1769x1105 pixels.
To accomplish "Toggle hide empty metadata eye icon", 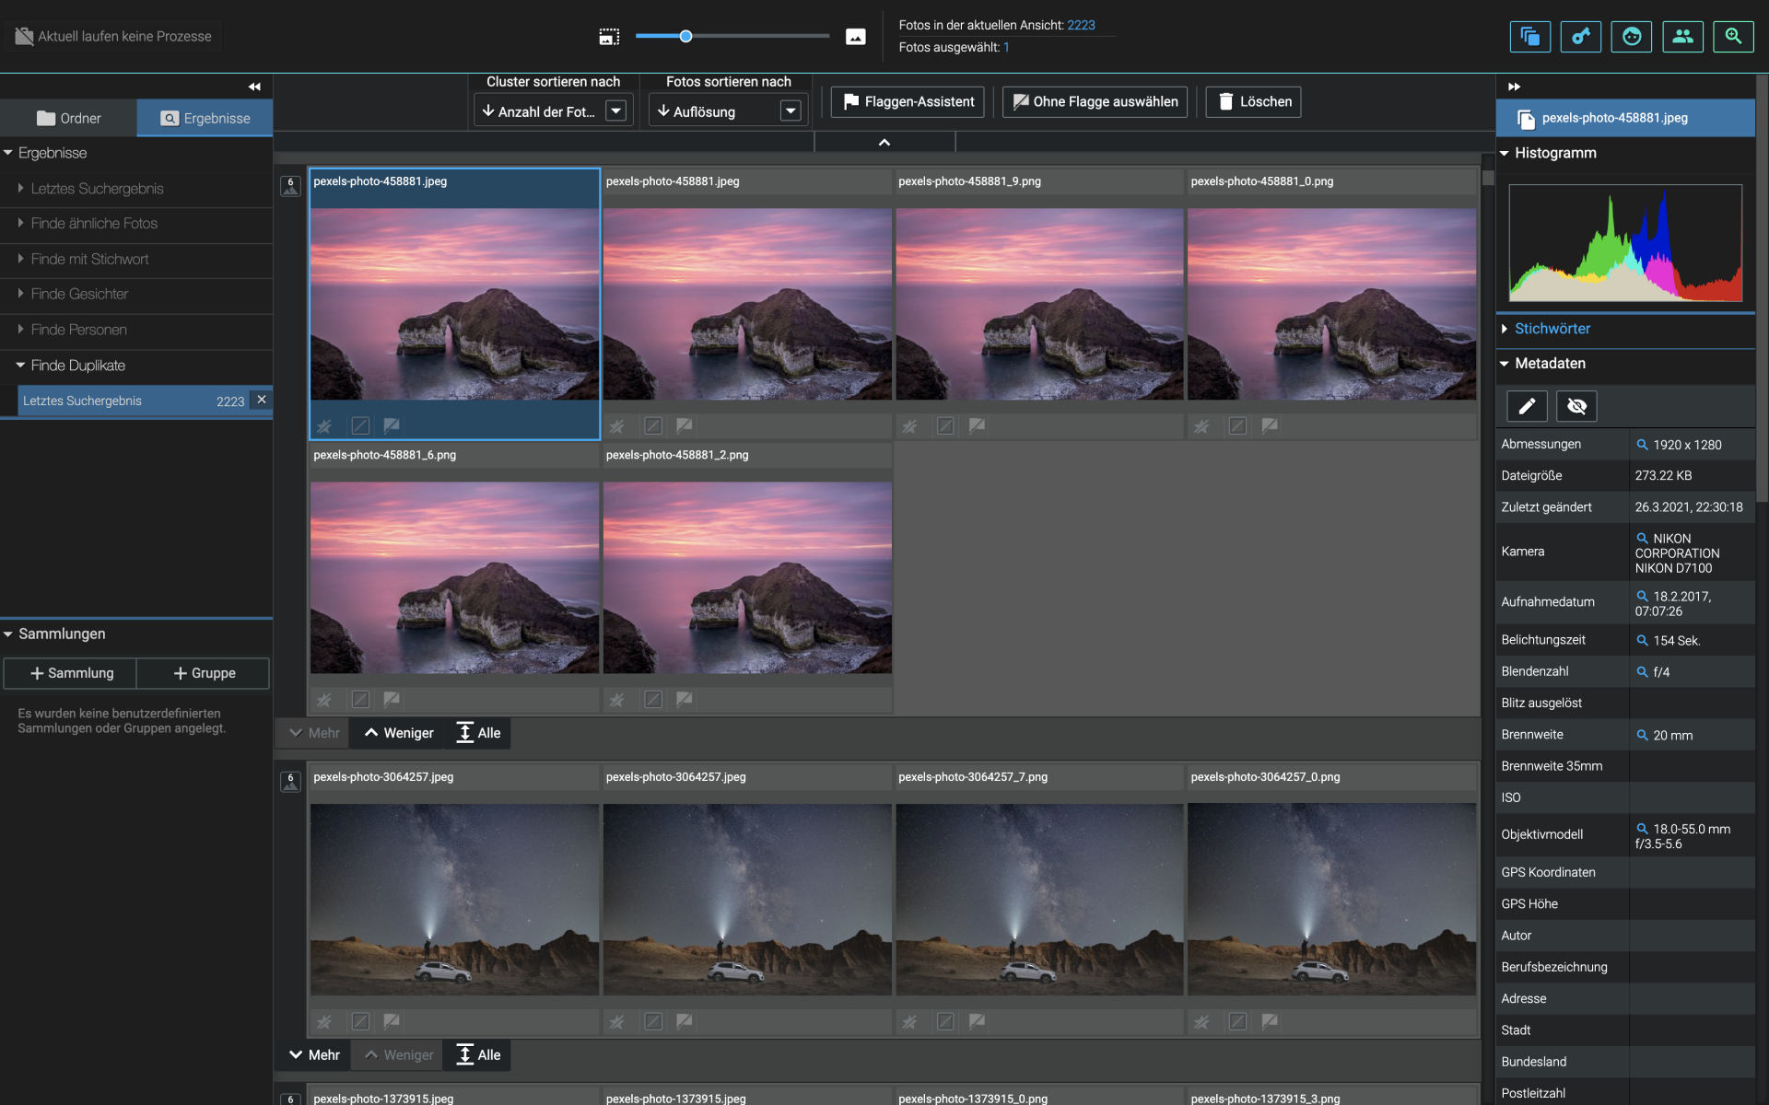I will 1576,406.
